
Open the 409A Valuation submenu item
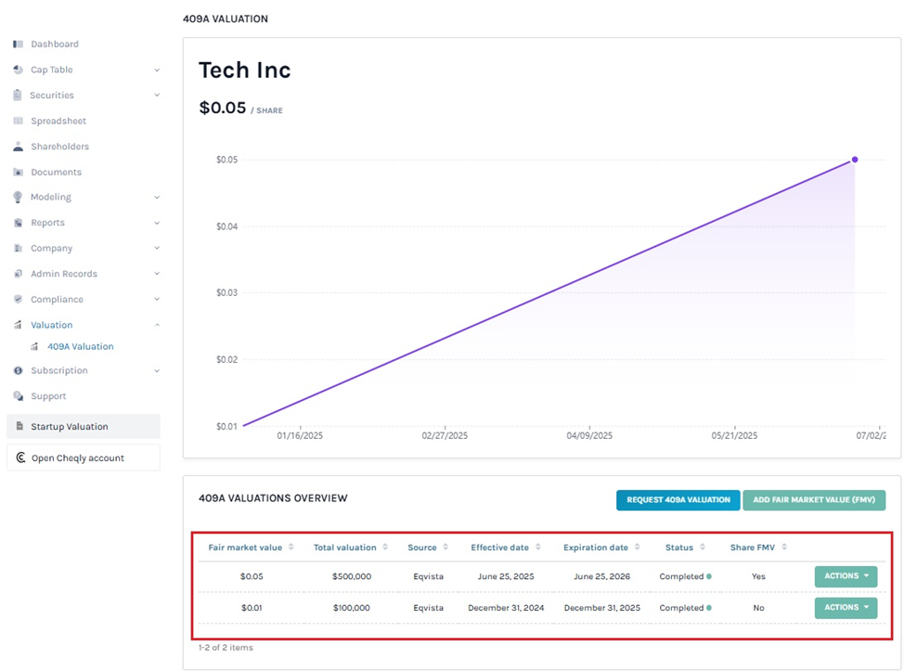pyautogui.click(x=80, y=347)
